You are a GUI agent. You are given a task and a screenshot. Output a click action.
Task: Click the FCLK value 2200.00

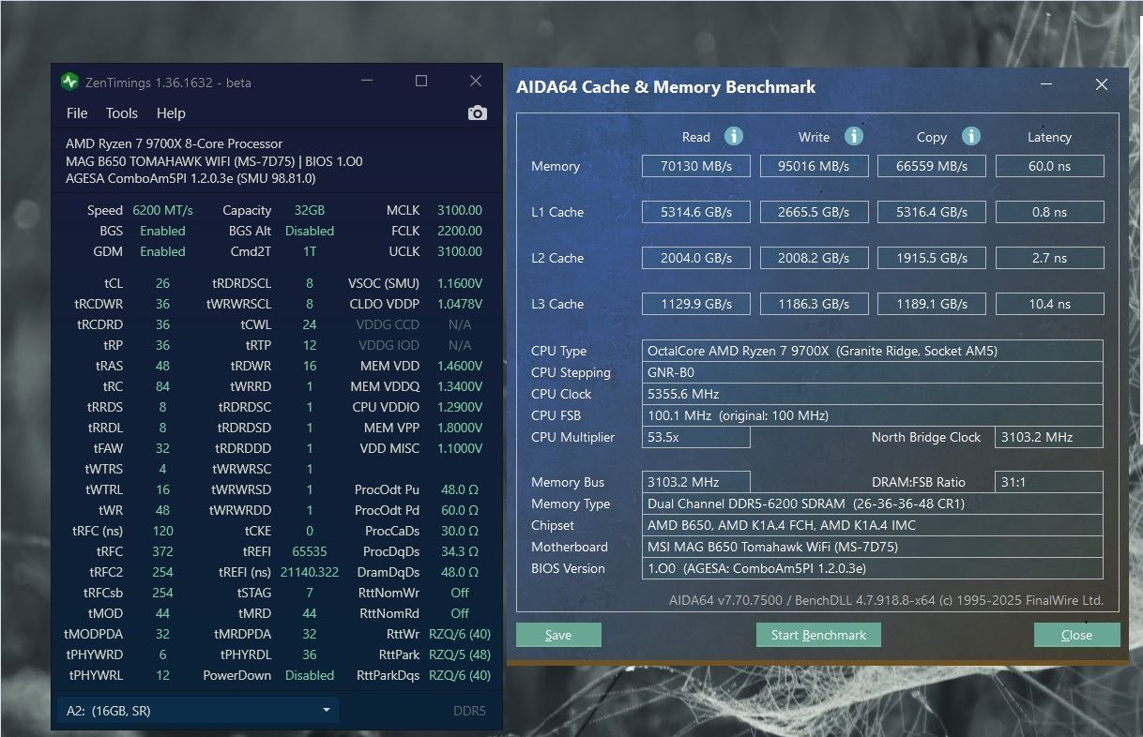tap(460, 231)
